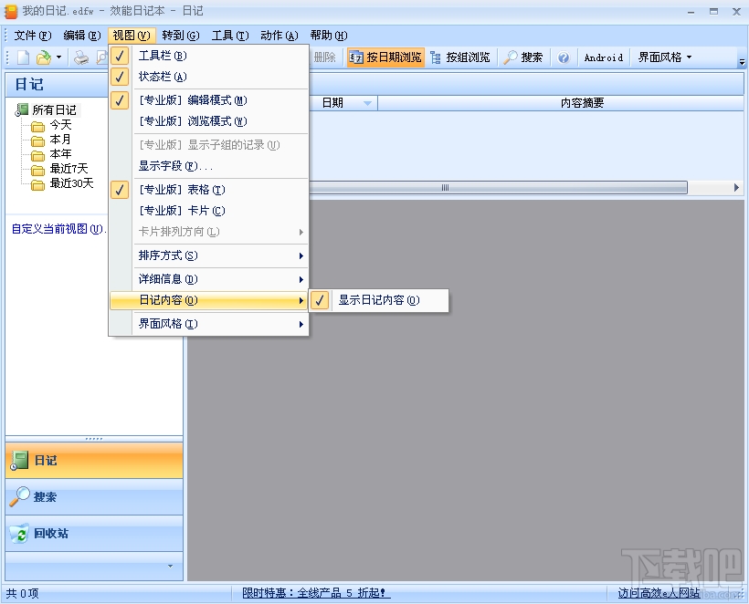The image size is (749, 604).
Task: Close the open 视图 menu
Action: coord(132,36)
